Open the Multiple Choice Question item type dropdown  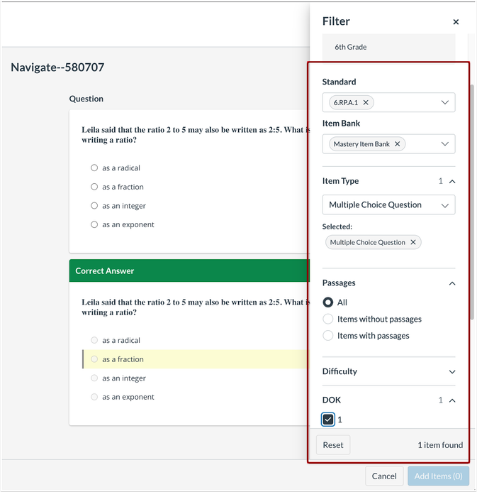[x=388, y=205]
